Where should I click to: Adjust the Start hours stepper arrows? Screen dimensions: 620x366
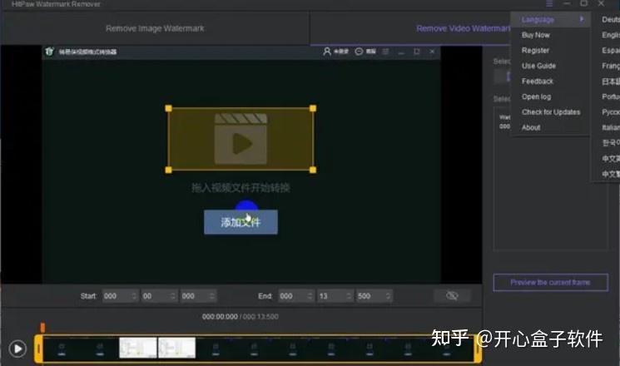click(134, 296)
